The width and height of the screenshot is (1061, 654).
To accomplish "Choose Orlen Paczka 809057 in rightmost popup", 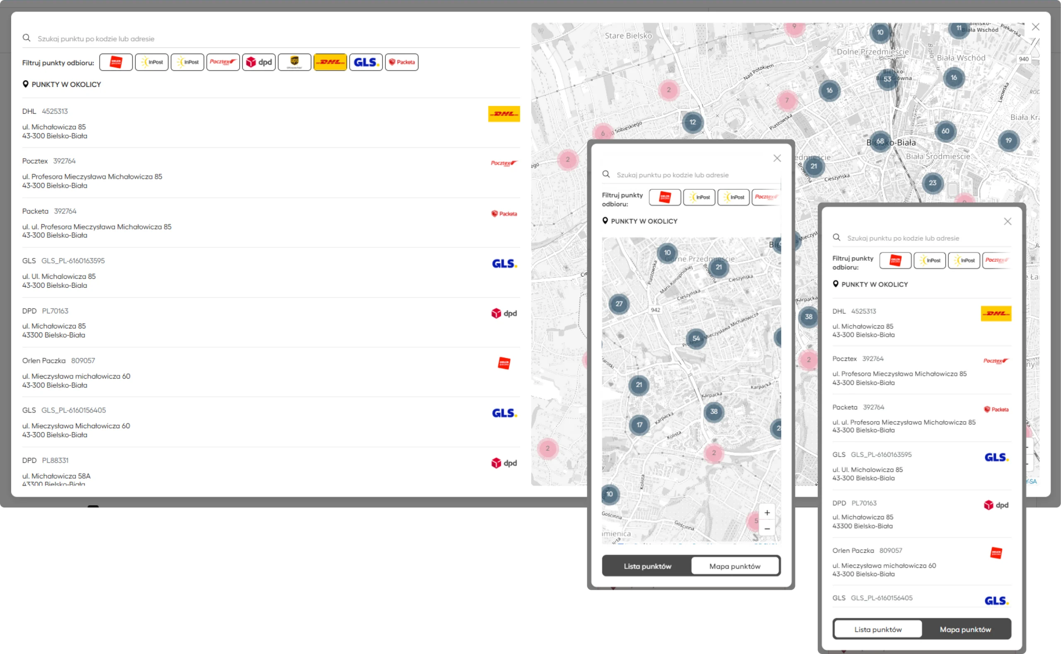I will [922, 562].
